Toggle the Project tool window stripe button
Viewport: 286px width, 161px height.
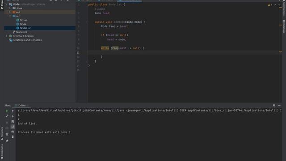pyautogui.click(x=2, y=4)
